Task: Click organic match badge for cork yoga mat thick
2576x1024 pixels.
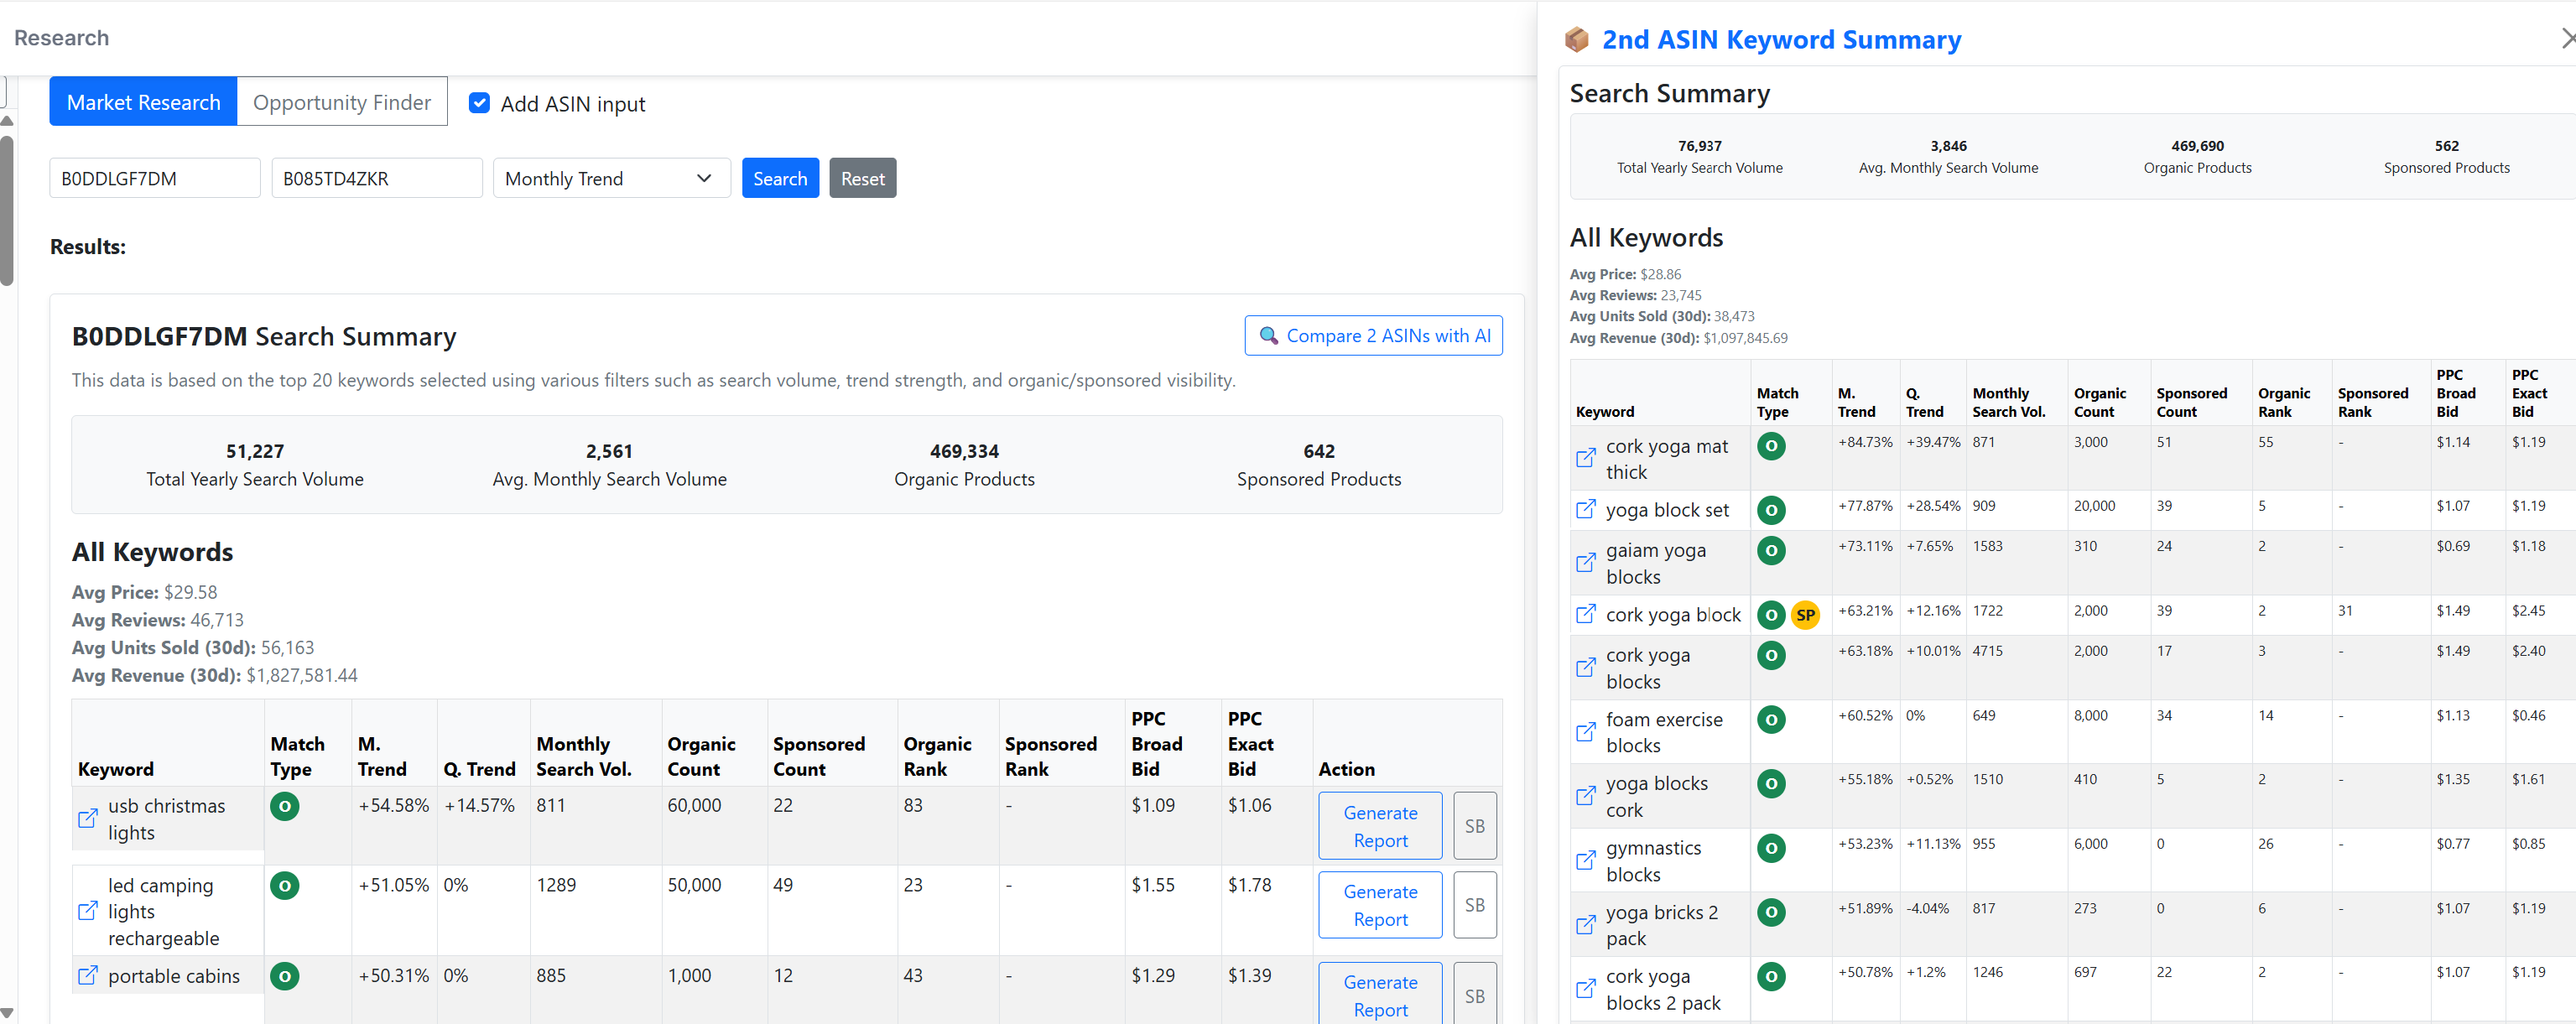Action: [x=1771, y=446]
